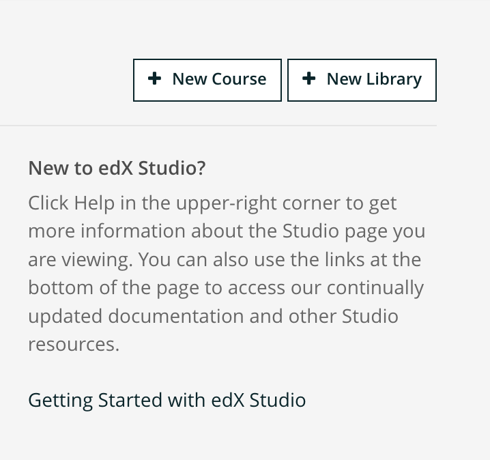Click the "New Course" text label
The width and height of the screenshot is (490, 460).
point(219,79)
